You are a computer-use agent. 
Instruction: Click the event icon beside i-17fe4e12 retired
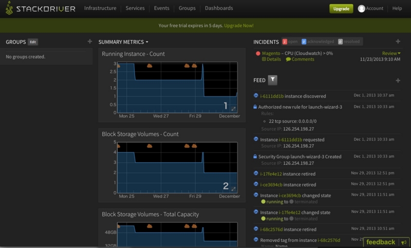[x=256, y=174]
